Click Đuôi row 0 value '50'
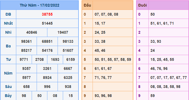 (x=153, y=15)
